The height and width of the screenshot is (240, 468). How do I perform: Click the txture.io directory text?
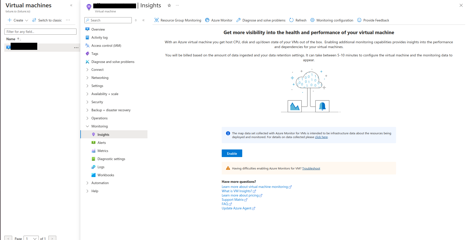(18, 11)
